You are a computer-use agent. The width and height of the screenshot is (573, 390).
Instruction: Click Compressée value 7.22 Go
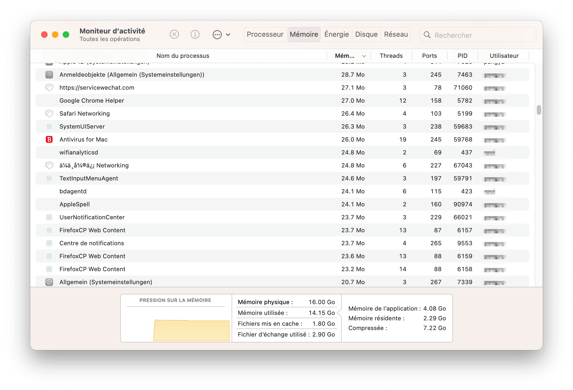click(x=435, y=328)
